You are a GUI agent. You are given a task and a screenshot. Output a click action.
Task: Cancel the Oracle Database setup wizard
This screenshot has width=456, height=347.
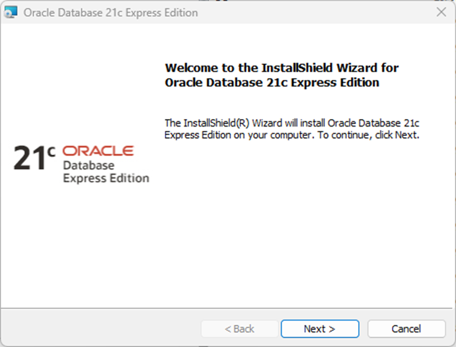pyautogui.click(x=406, y=329)
